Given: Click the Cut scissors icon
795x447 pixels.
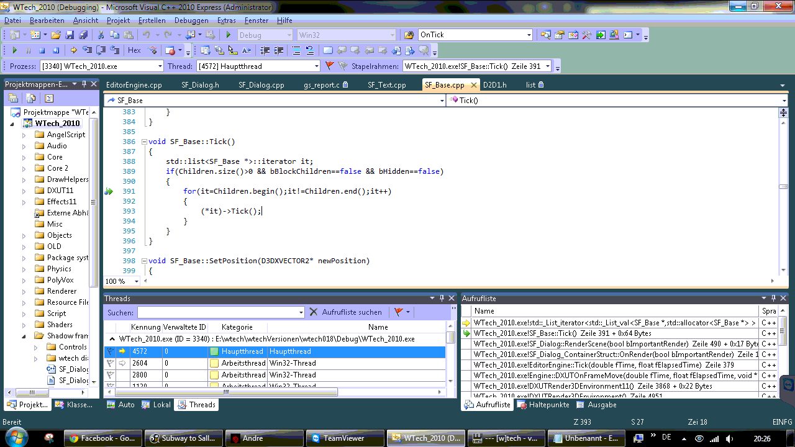Looking at the screenshot, I should coord(102,35).
